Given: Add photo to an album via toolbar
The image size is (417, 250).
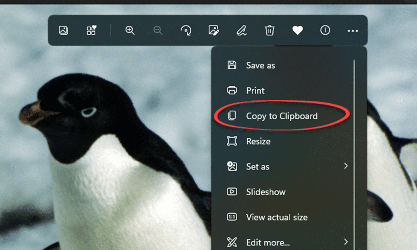Looking at the screenshot, I should (x=91, y=30).
